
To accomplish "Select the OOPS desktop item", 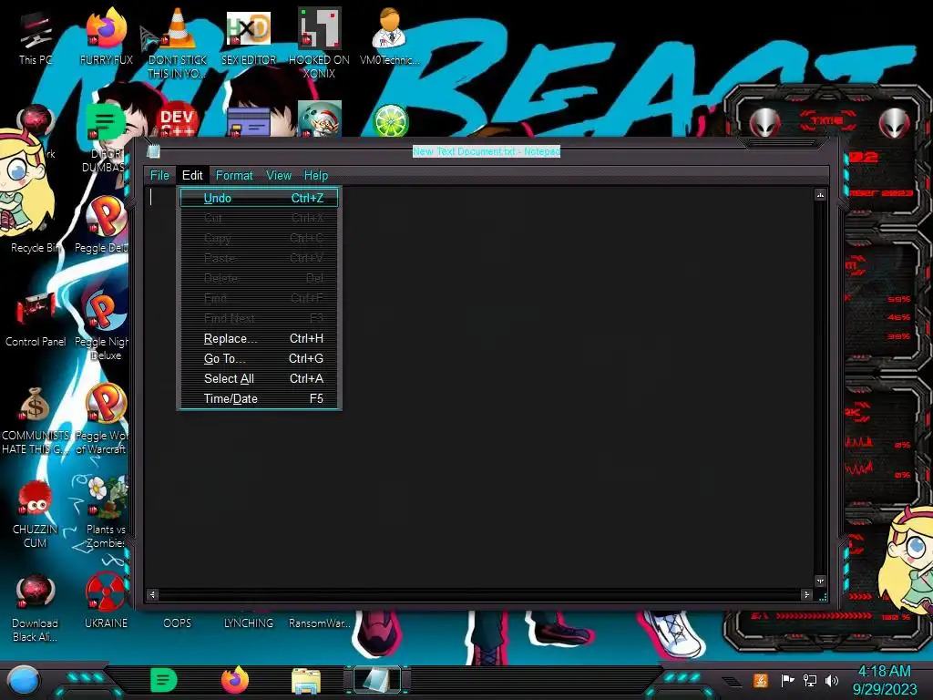I will pos(178,623).
